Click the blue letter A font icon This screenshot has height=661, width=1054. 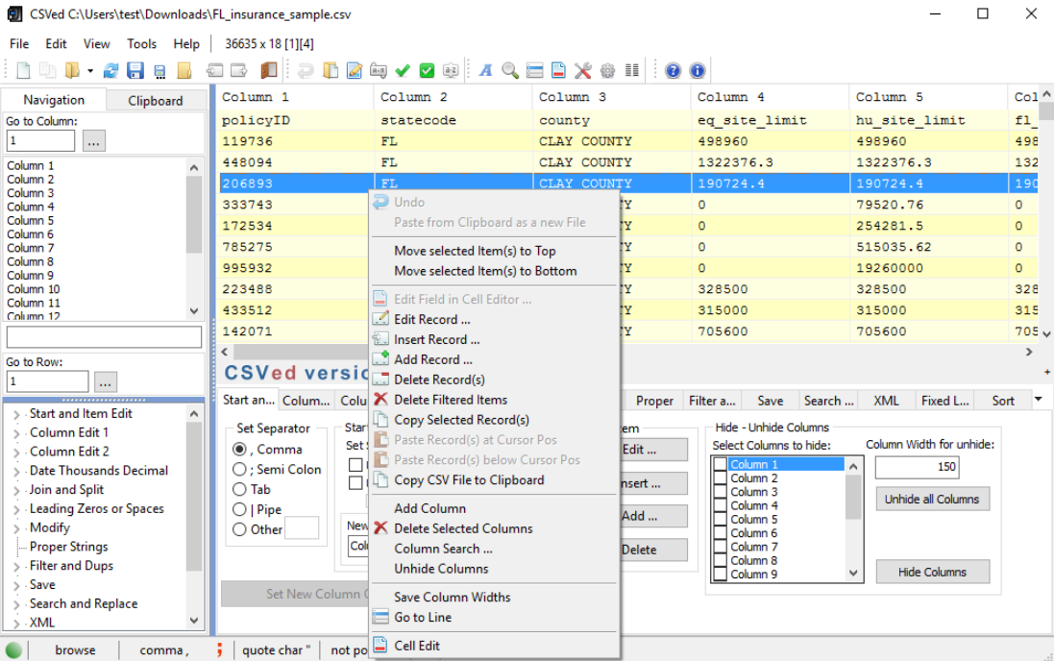486,70
